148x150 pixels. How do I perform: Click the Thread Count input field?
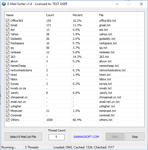tap(57, 137)
